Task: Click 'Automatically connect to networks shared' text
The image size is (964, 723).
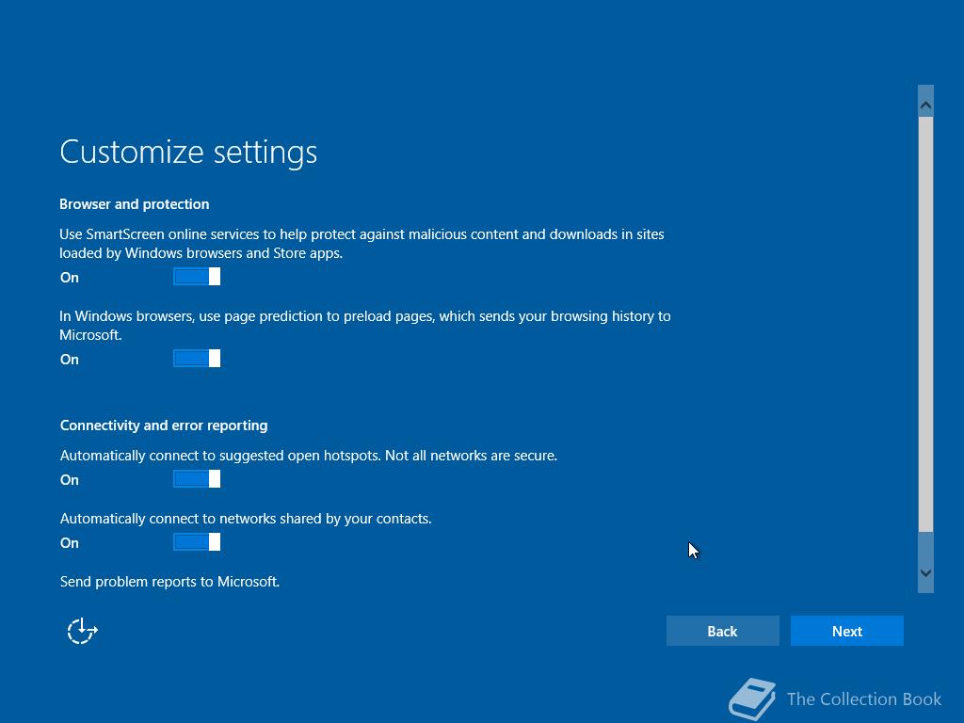Action: point(246,519)
